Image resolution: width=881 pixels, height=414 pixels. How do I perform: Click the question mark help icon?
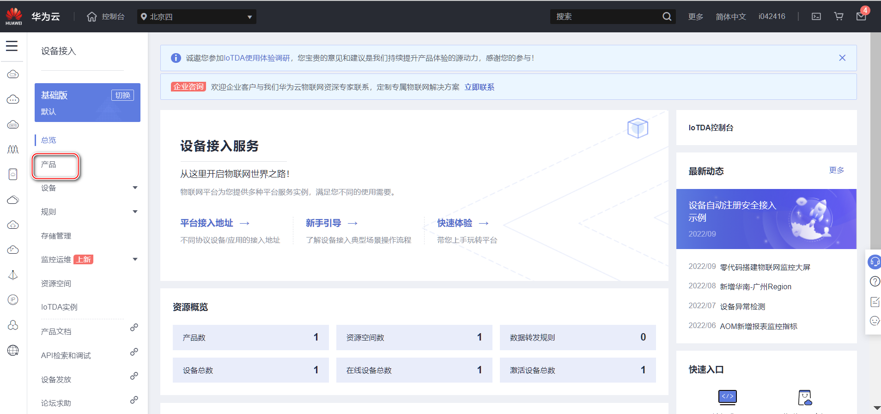click(875, 281)
